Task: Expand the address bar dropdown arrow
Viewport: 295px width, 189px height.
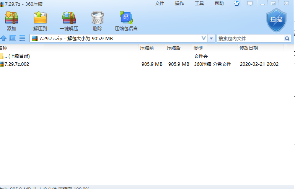Action: 211,39
